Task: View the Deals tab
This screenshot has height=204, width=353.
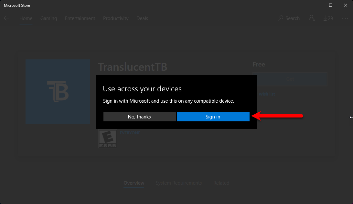Action: point(142,18)
